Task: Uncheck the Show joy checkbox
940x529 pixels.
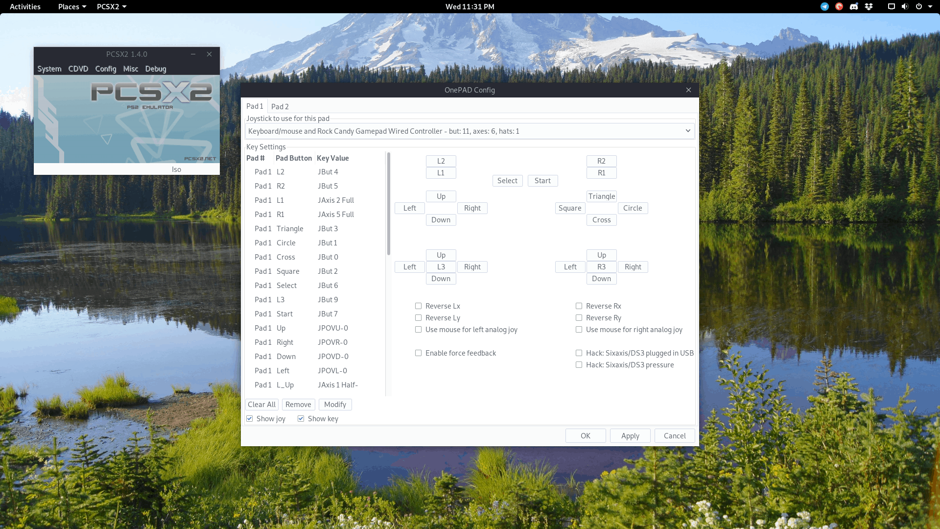Action: 250,419
